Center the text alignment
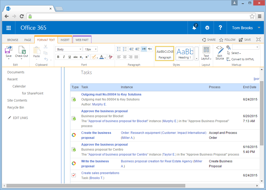Image resolution: width=266 pixels, height=190 pixels. click(125, 57)
